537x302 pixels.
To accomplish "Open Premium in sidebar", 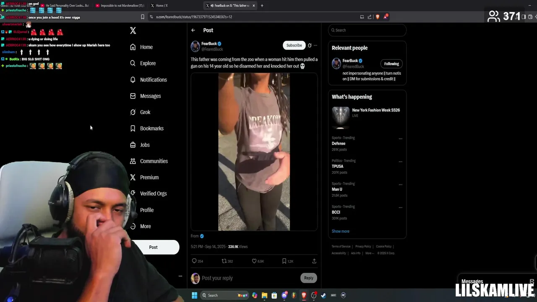I will (144, 177).
